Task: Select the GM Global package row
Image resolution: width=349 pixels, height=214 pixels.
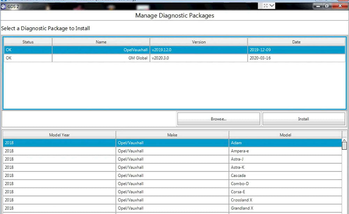Action: coord(174,58)
